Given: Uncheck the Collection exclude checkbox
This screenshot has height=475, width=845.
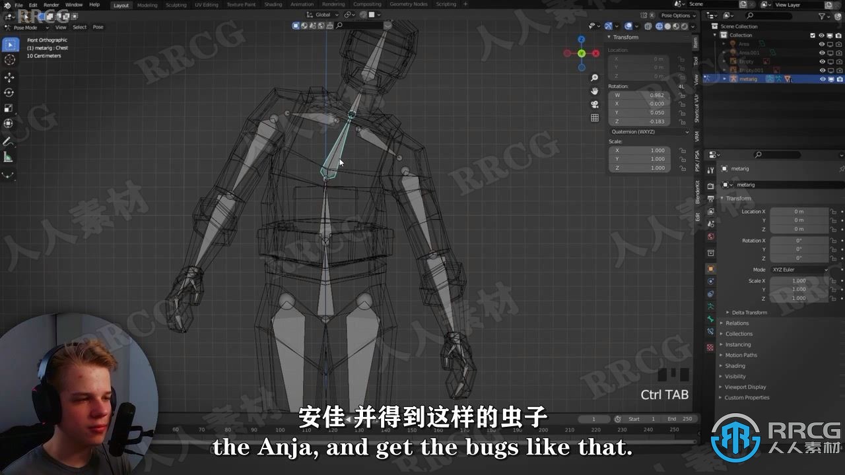Looking at the screenshot, I should [813, 35].
